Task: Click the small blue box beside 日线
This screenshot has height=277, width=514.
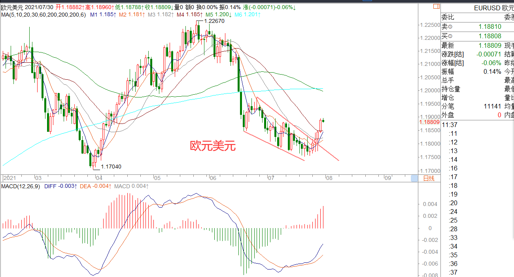Action: coord(414,178)
